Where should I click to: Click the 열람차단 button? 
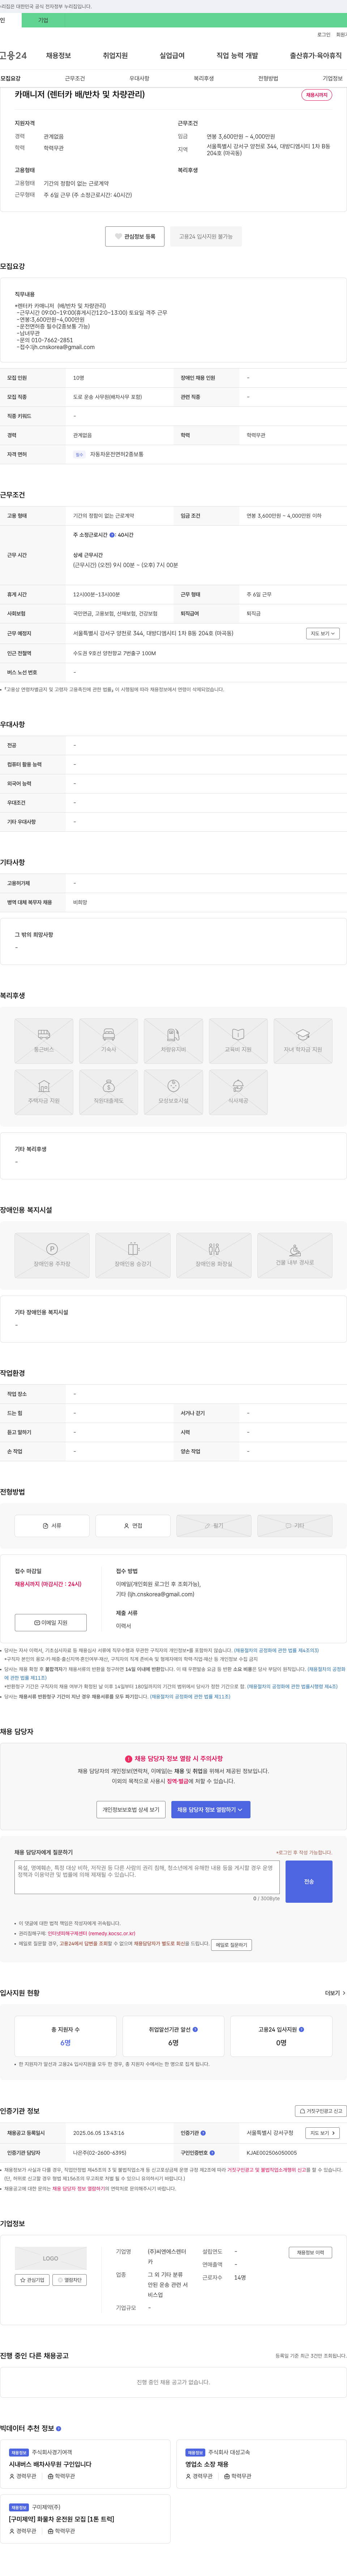pos(70,2280)
